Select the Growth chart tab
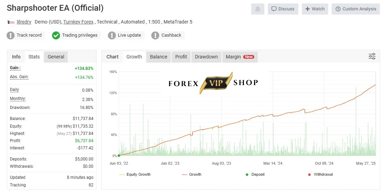The image size is (383, 193). (x=134, y=57)
